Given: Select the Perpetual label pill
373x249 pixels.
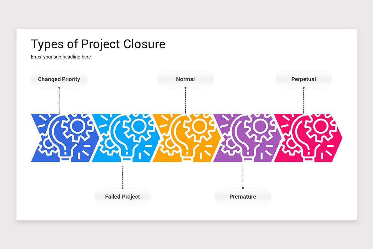Looking at the screenshot, I should tap(304, 79).
